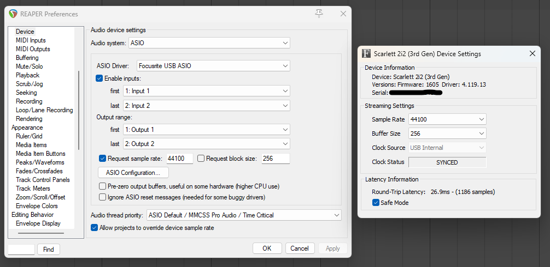Toggle Allow projects to override device sample rate
Image resolution: width=550 pixels, height=267 pixels.
94,228
